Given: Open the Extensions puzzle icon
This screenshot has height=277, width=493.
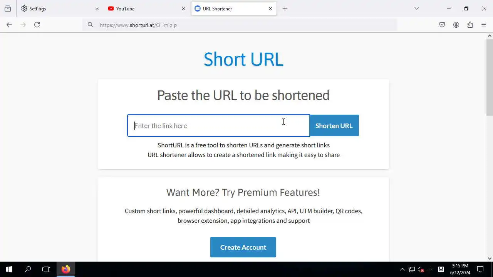Looking at the screenshot, I should pos(470,25).
